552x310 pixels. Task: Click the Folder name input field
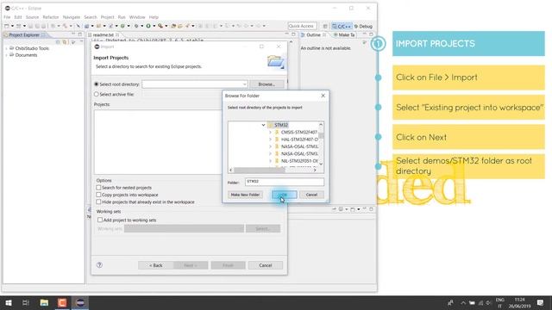click(x=285, y=182)
